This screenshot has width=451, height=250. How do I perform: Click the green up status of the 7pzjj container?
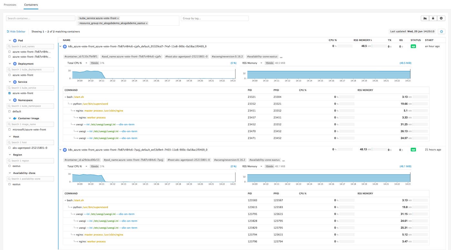[413, 150]
